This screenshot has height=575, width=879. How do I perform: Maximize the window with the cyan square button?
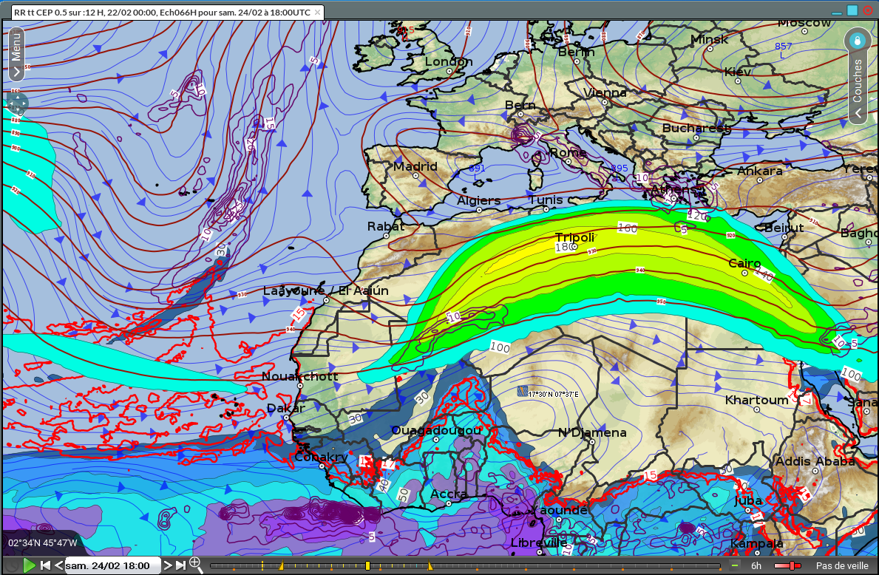[x=852, y=10]
